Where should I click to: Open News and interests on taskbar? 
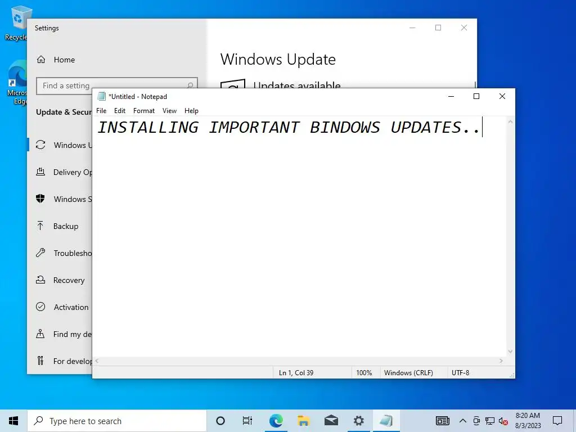coord(443,421)
